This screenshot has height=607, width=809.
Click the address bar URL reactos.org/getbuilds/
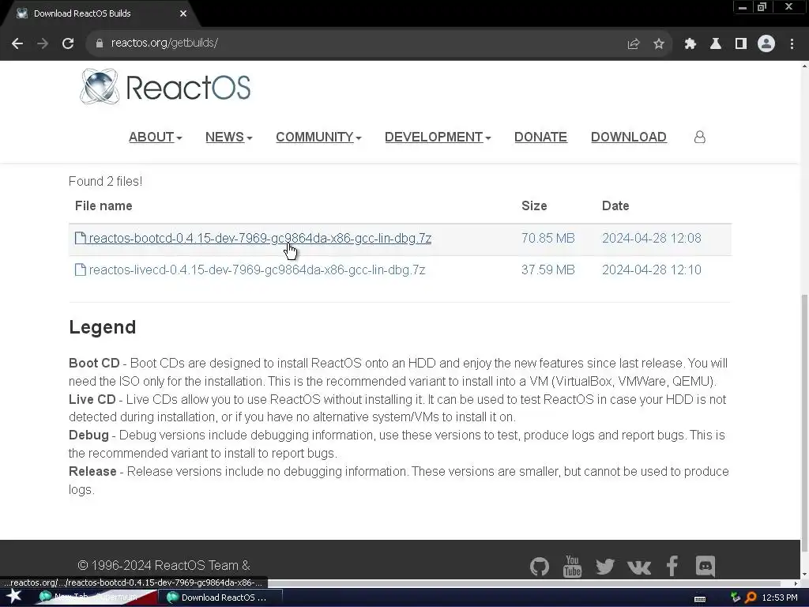(164, 43)
